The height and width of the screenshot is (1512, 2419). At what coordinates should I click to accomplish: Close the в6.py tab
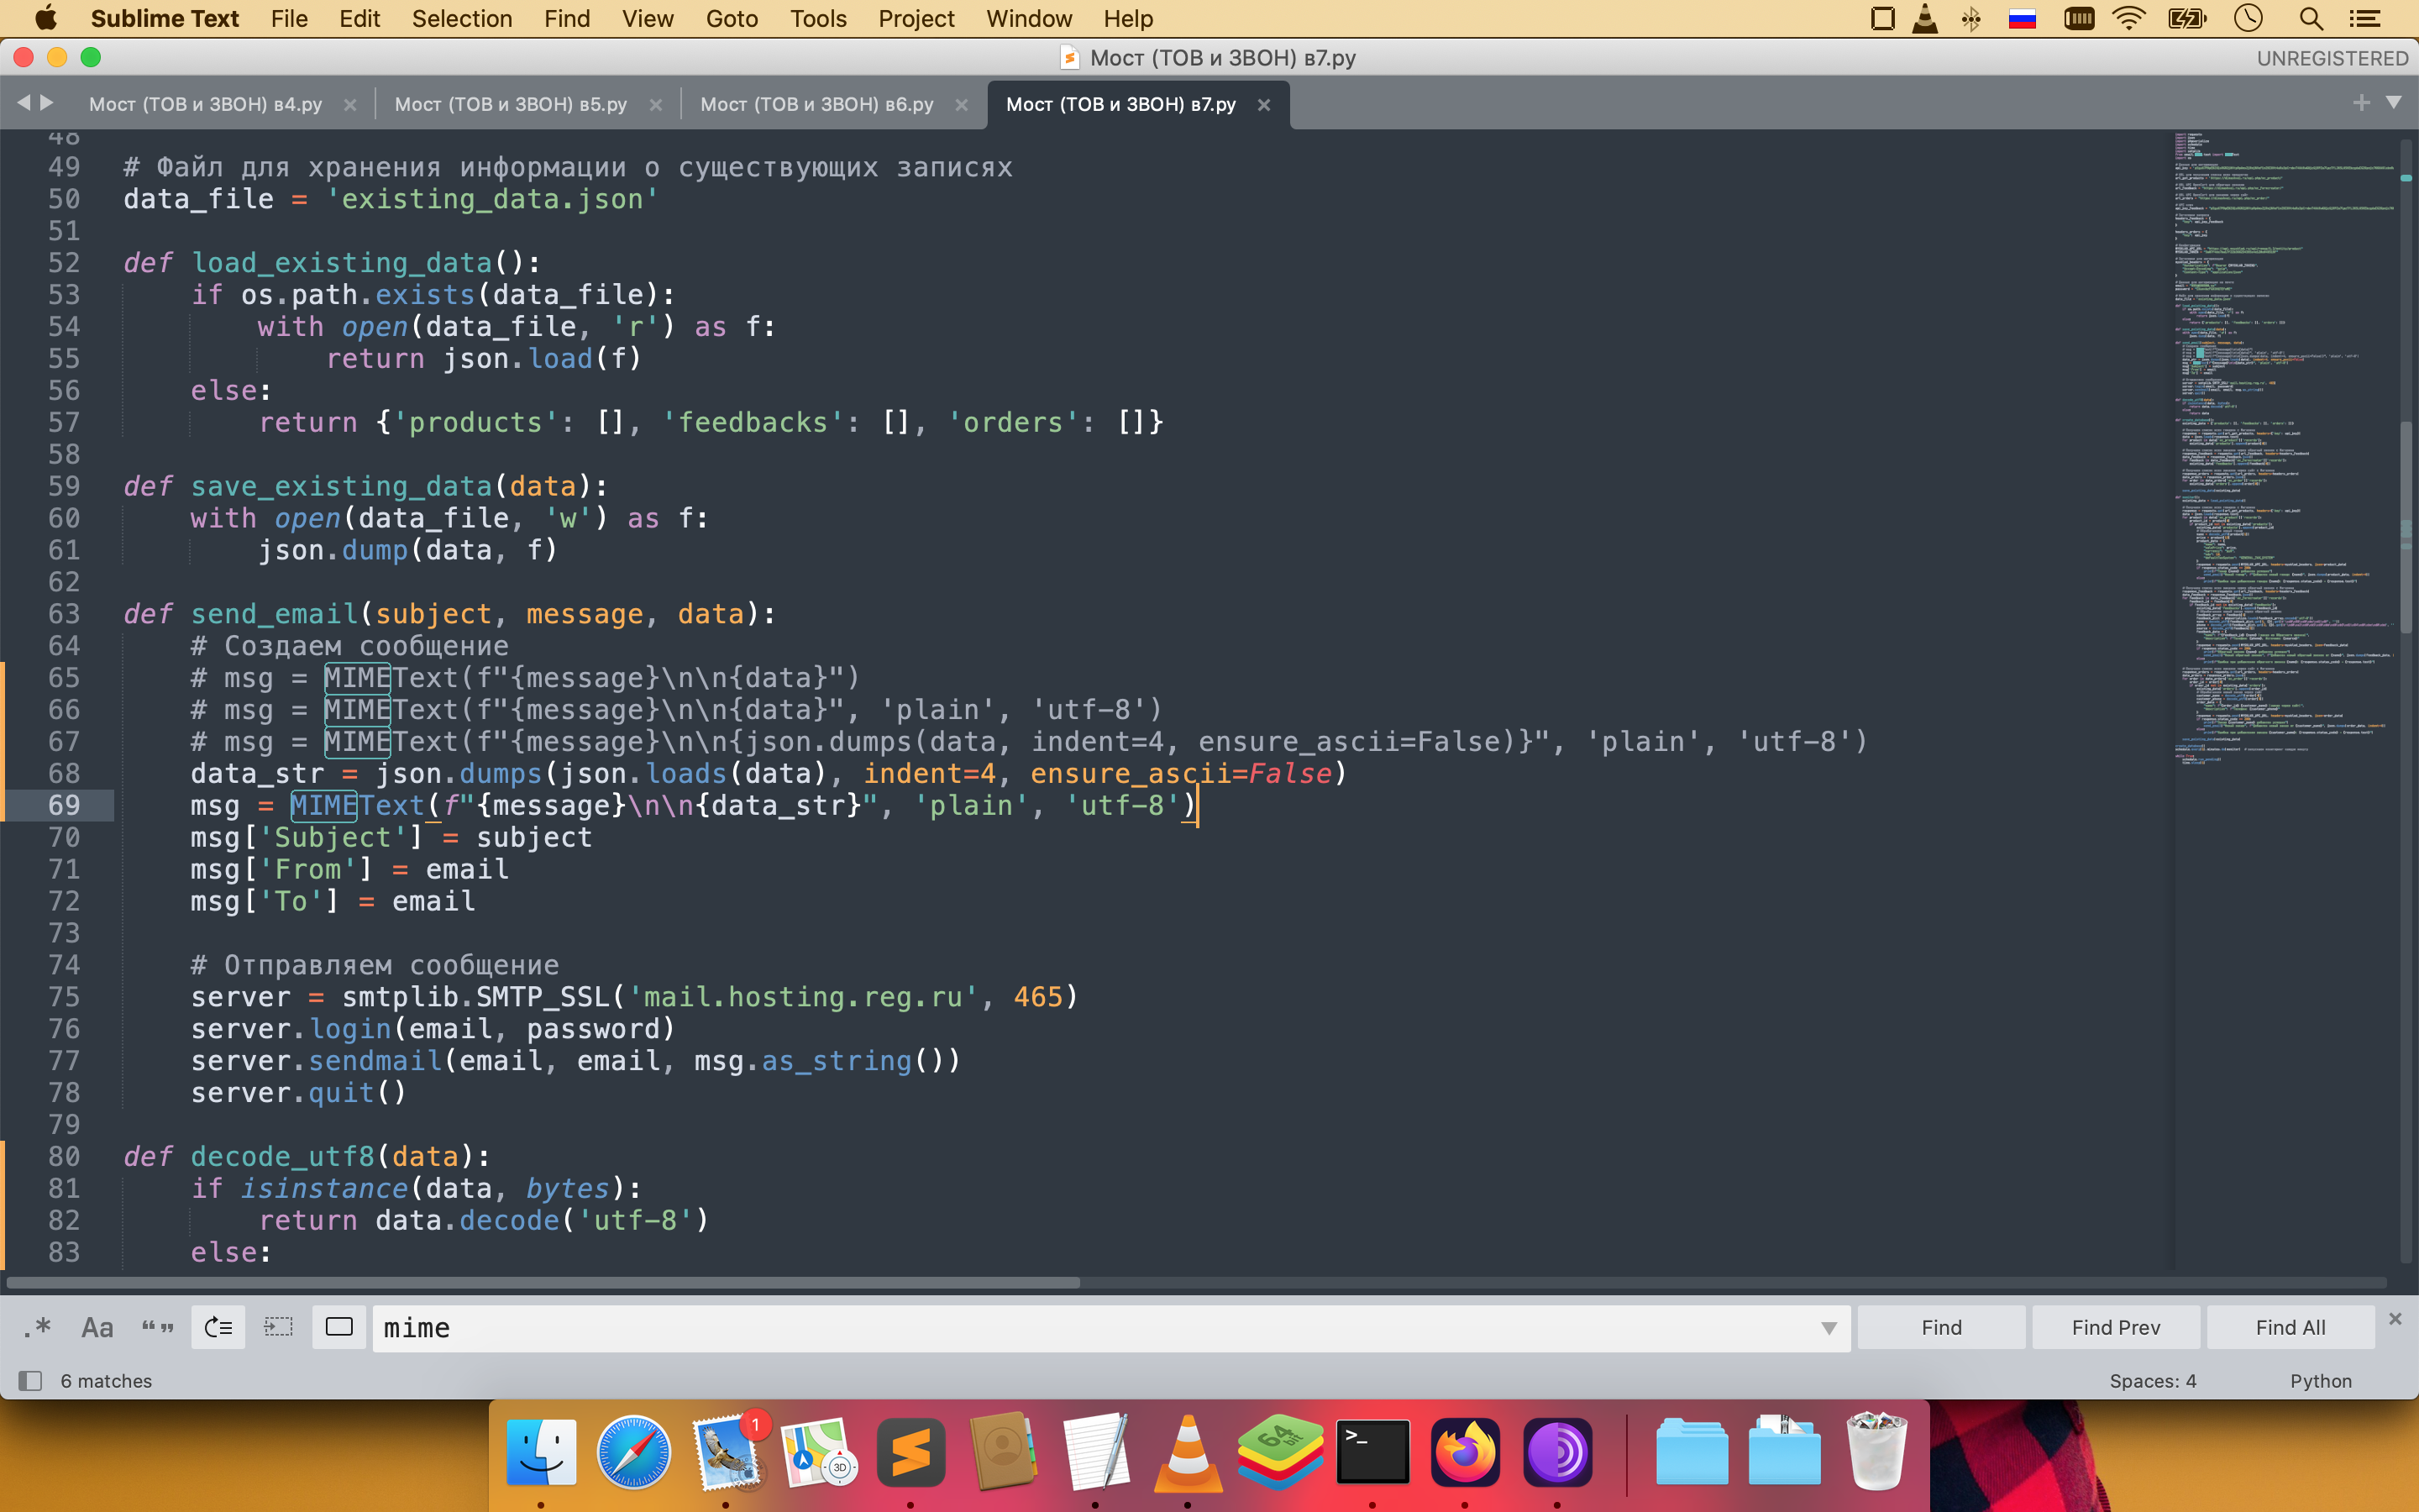coord(962,105)
